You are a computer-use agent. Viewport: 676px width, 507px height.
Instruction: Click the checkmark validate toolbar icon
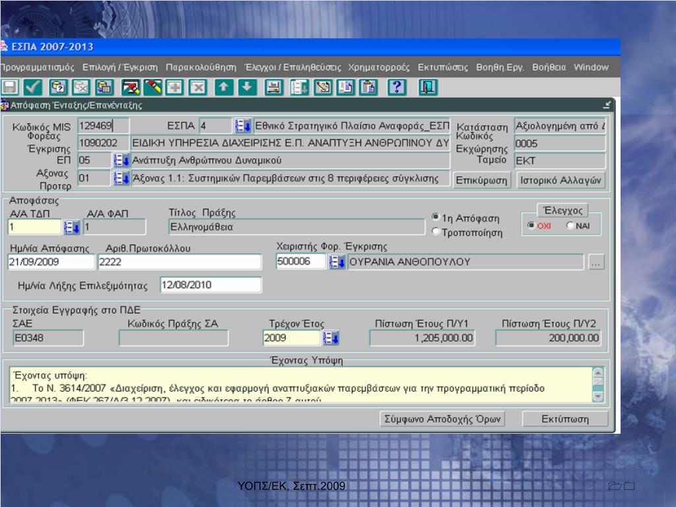(x=33, y=88)
